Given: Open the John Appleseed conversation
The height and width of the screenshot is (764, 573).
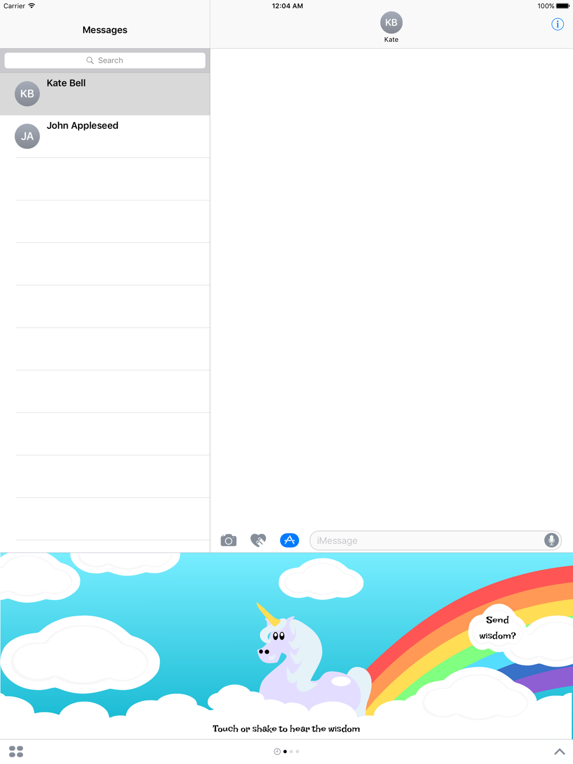Looking at the screenshot, I should point(105,136).
